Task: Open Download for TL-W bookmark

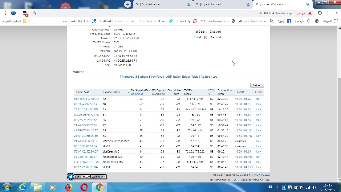Action: click(x=156, y=21)
